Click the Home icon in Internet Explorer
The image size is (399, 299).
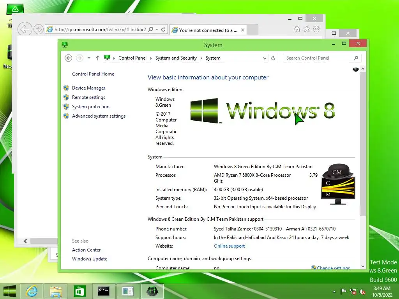(297, 29)
